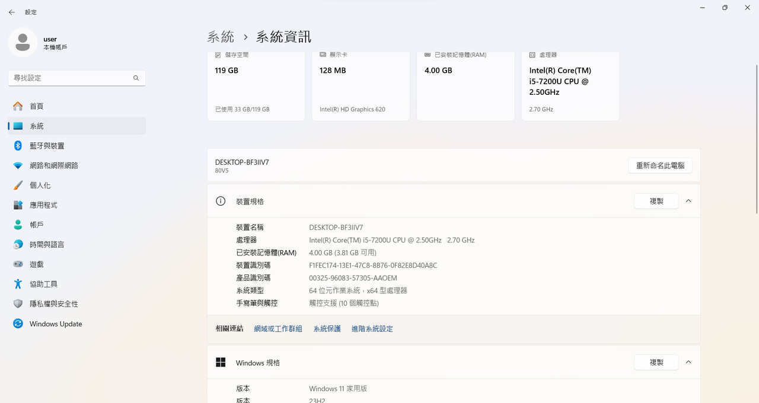Image resolution: width=759 pixels, height=403 pixels.
Task: Click the Windows Update refresh icon
Action: 18,324
